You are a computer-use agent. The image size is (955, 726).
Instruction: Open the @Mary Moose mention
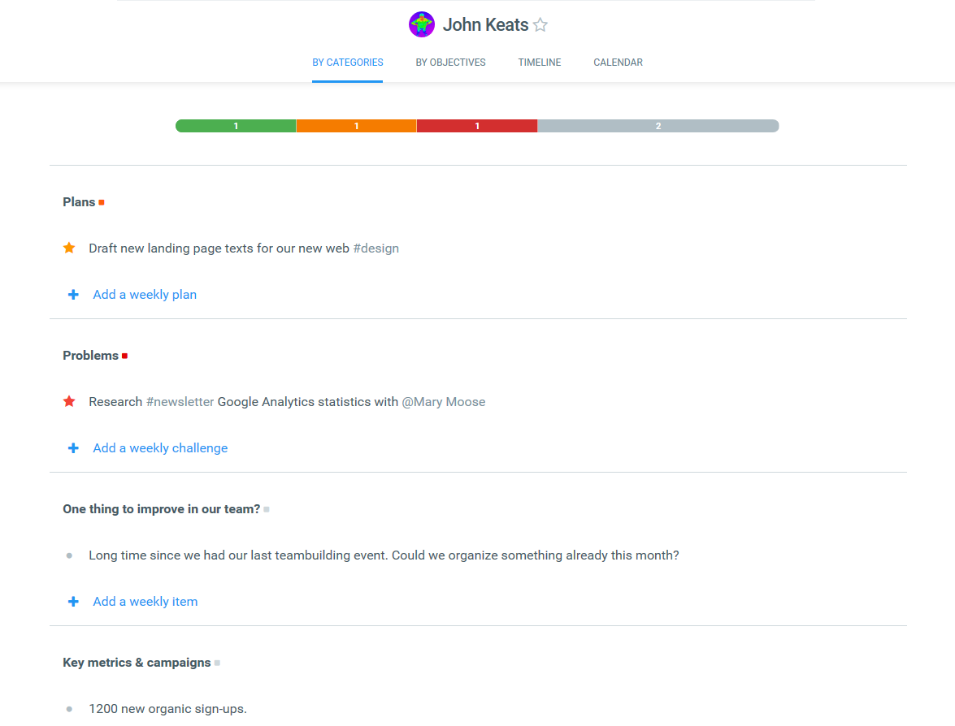(443, 402)
